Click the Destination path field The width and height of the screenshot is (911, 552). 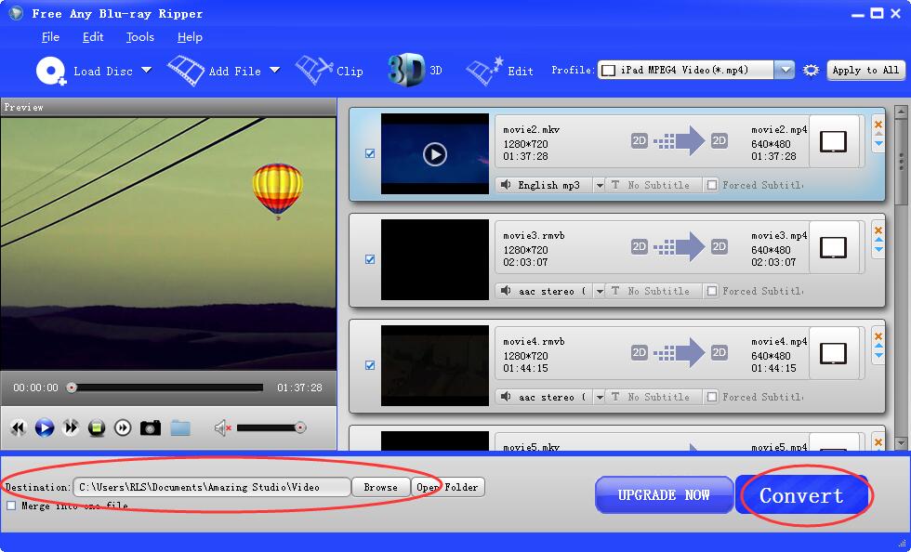pos(212,487)
